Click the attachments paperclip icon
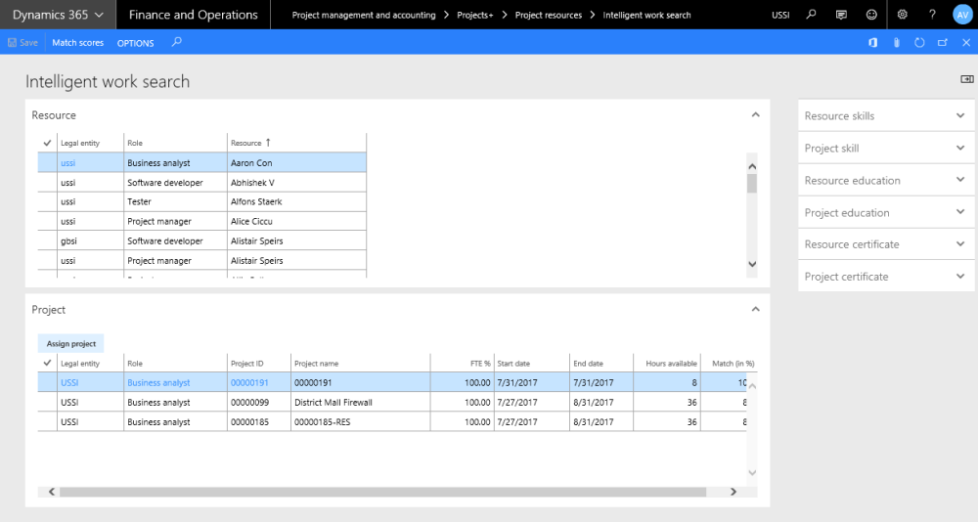The height and width of the screenshot is (522, 978). click(896, 43)
